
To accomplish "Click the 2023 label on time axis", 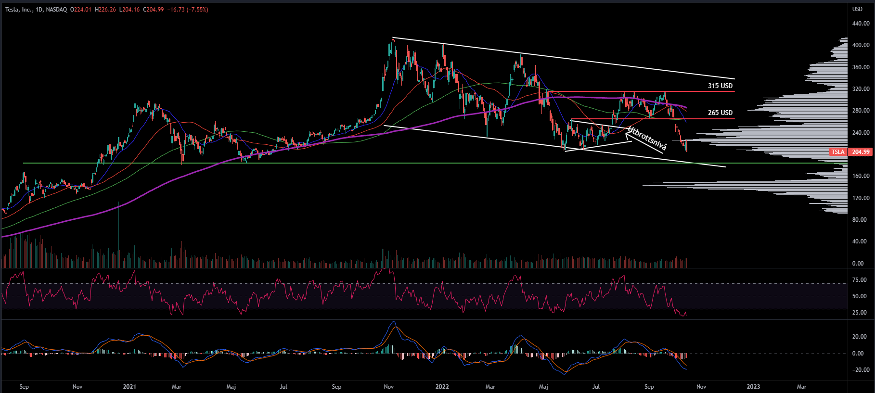I will [753, 387].
